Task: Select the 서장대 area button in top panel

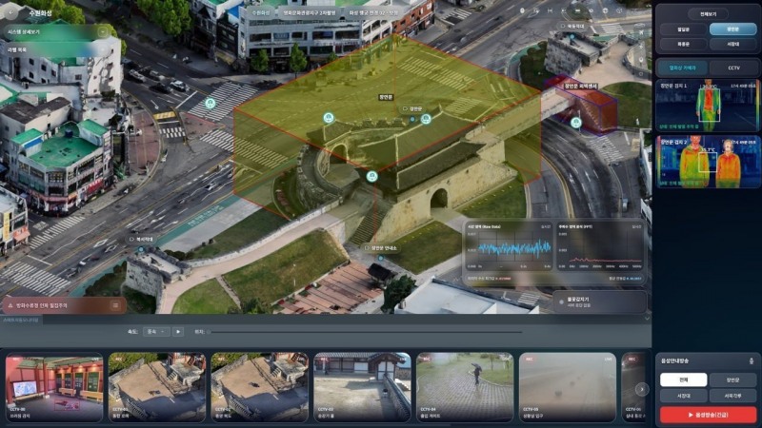Action: [x=732, y=44]
